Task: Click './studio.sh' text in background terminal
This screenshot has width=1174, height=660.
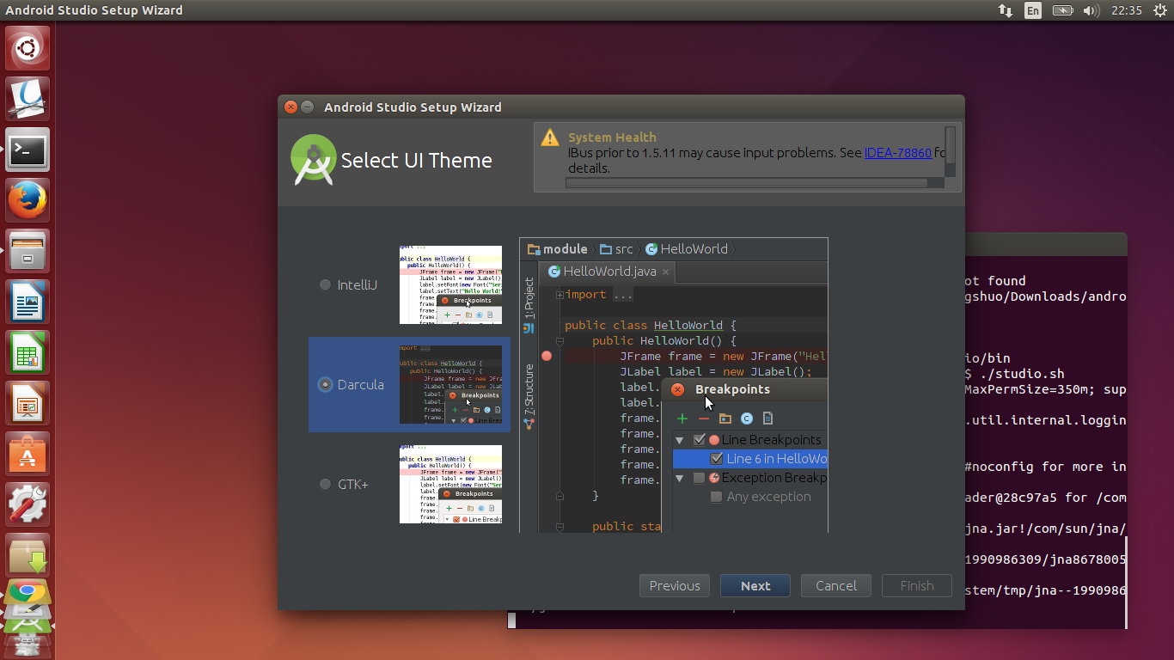Action: tap(1023, 374)
